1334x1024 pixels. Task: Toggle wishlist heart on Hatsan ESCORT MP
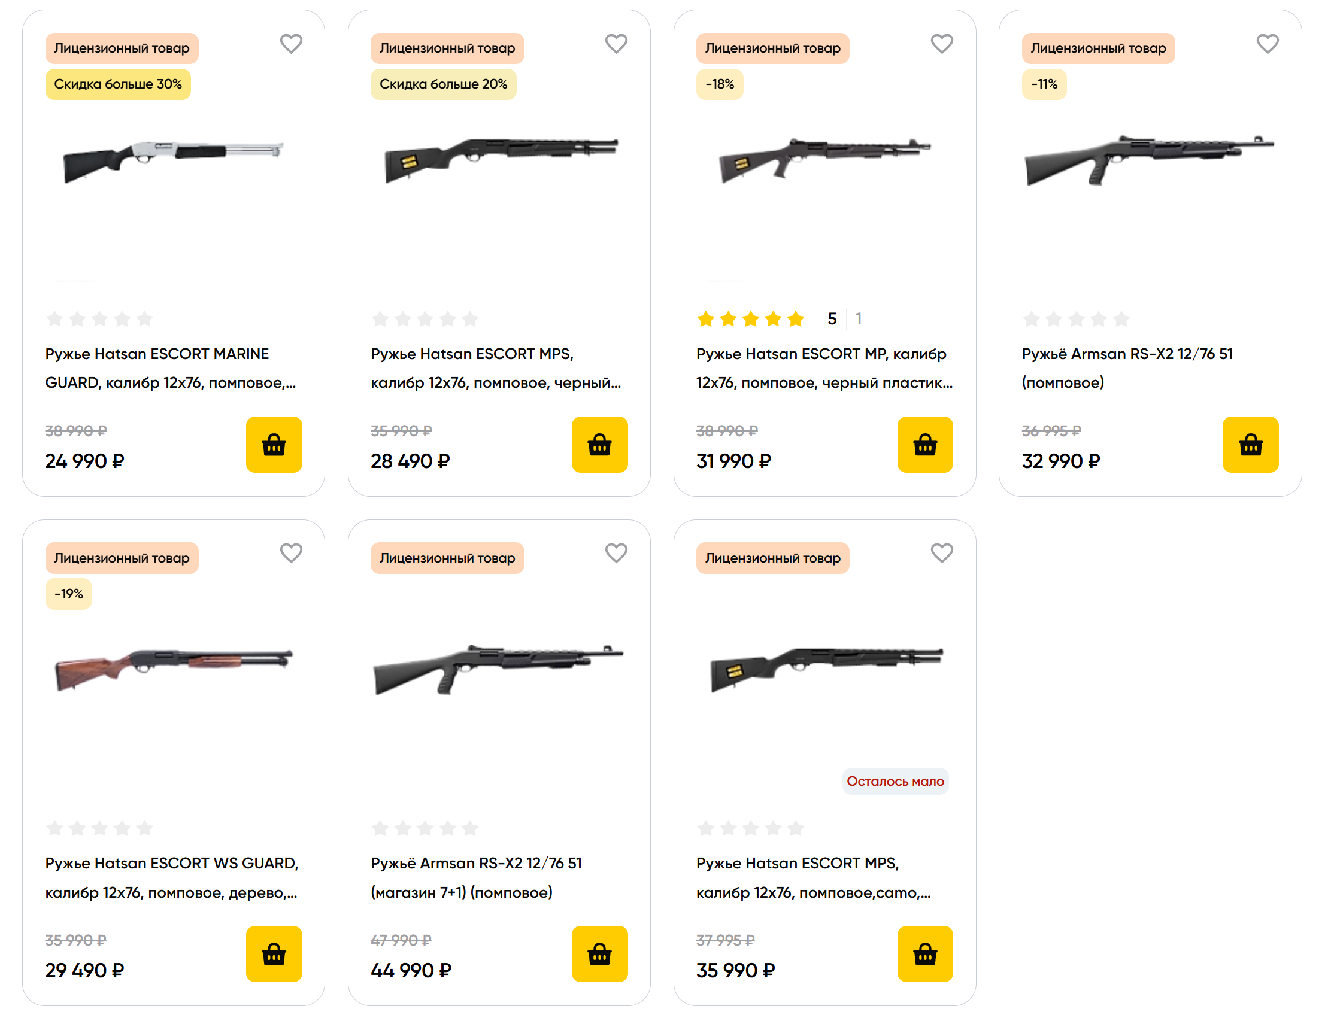[941, 44]
